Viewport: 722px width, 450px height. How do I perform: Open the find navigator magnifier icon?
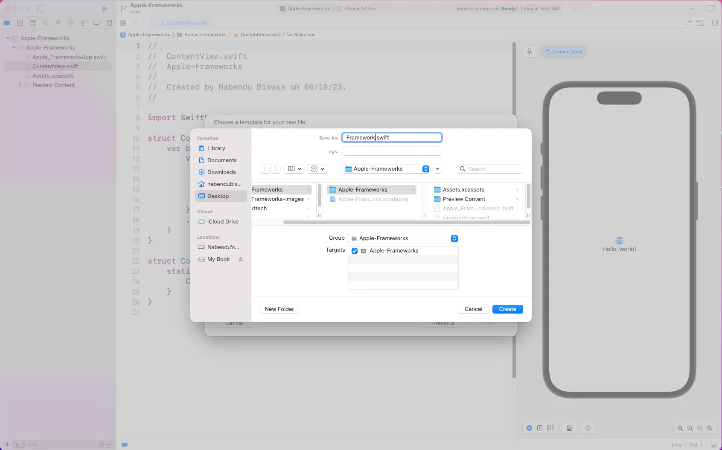(x=46, y=23)
